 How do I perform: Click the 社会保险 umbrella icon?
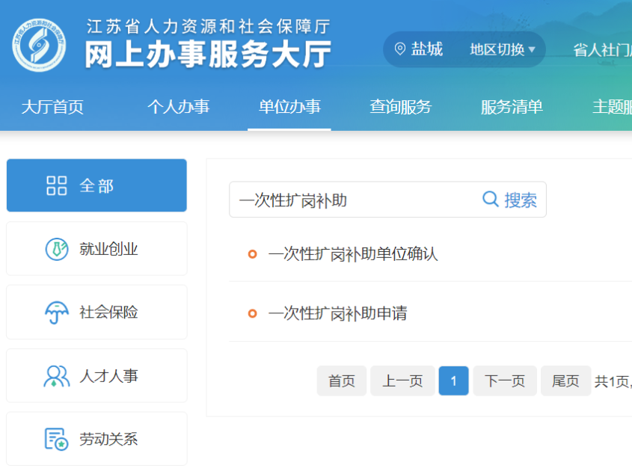point(56,311)
